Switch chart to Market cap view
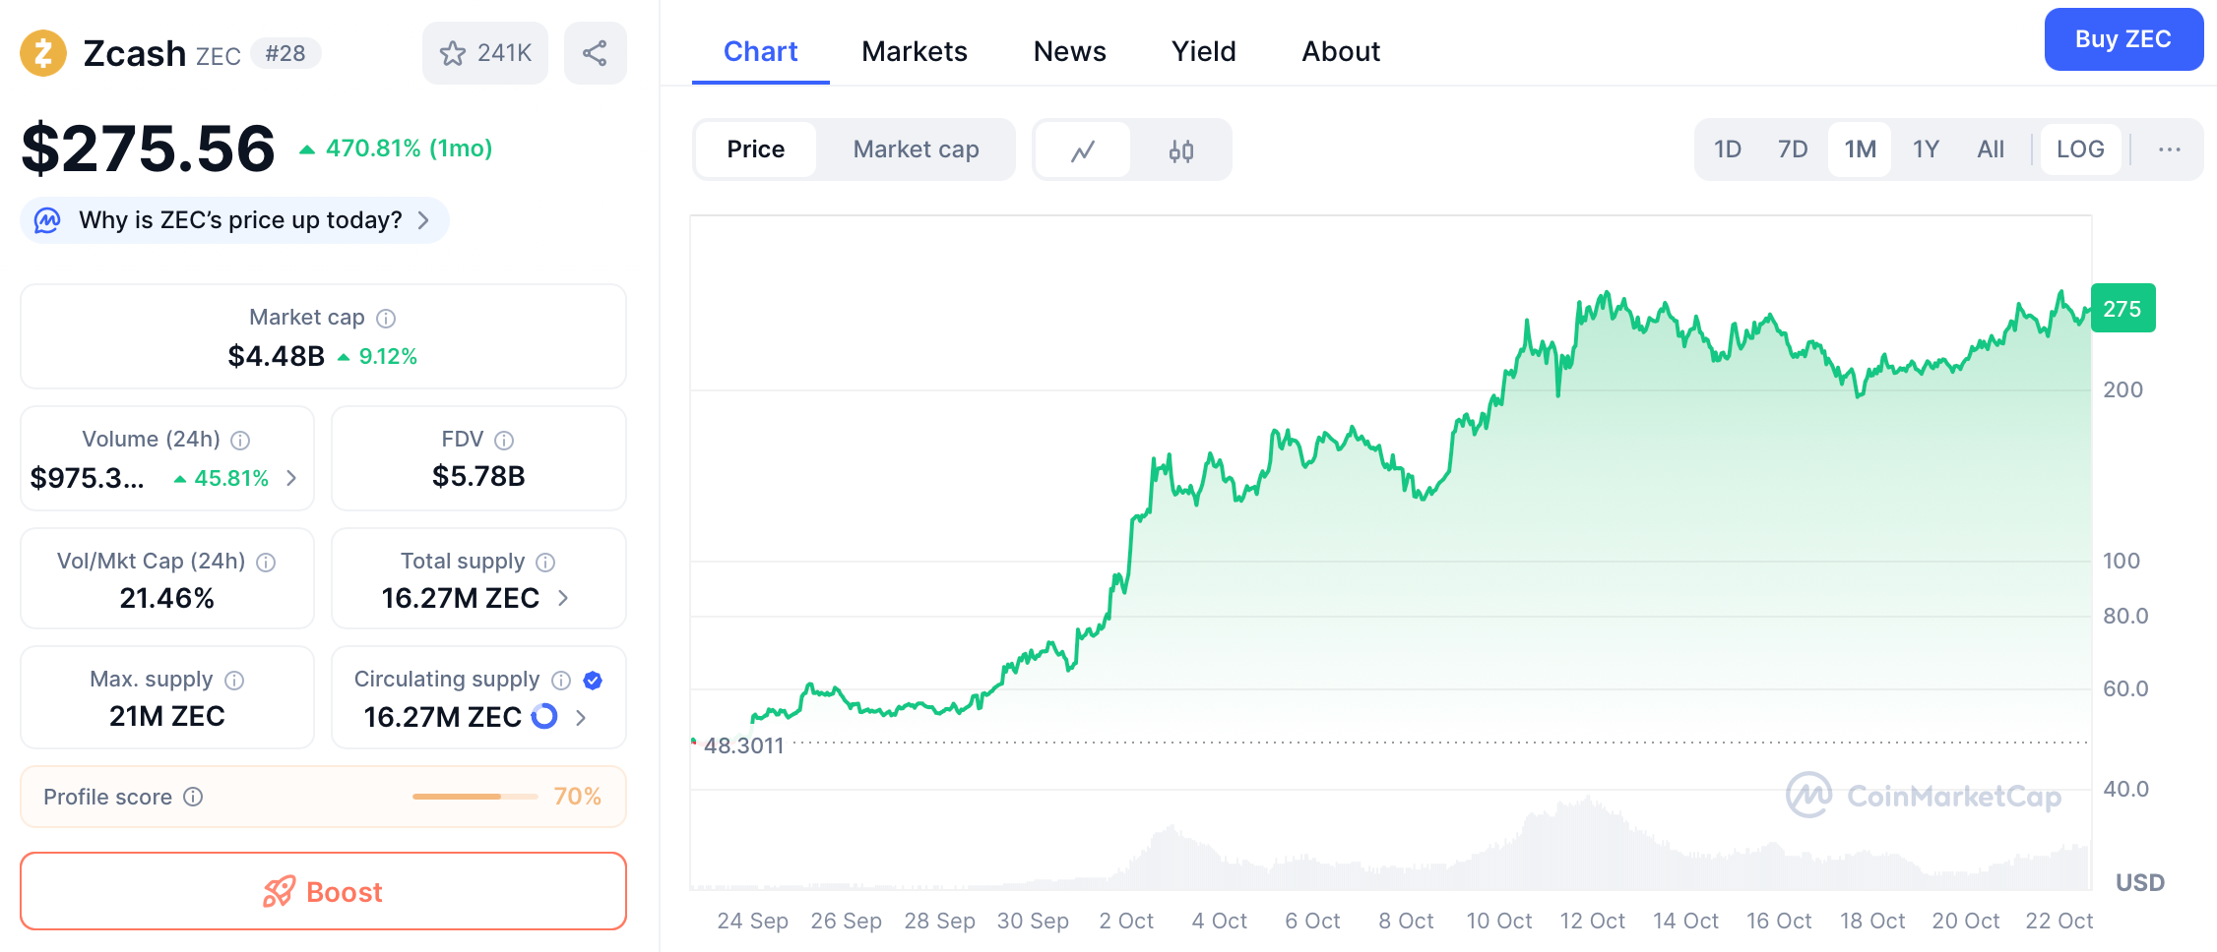This screenshot has height=952, width=2217. (916, 149)
